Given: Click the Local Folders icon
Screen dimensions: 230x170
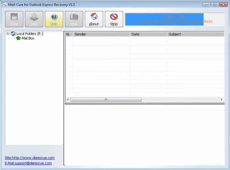Looking at the screenshot, I should point(13,34).
